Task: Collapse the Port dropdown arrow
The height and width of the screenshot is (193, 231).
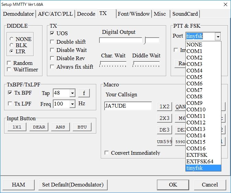Action: pyautogui.click(x=218, y=36)
